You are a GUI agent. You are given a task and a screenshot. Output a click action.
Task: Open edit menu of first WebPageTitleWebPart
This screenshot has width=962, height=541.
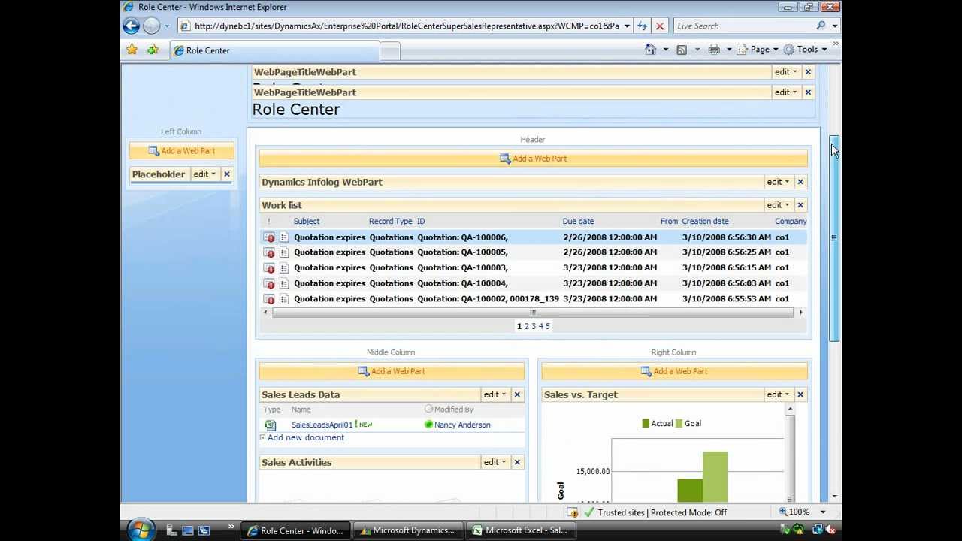785,72
